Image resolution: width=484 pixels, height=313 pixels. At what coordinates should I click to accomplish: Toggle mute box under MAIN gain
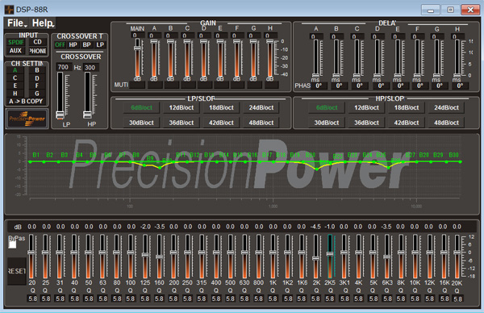tap(137, 85)
